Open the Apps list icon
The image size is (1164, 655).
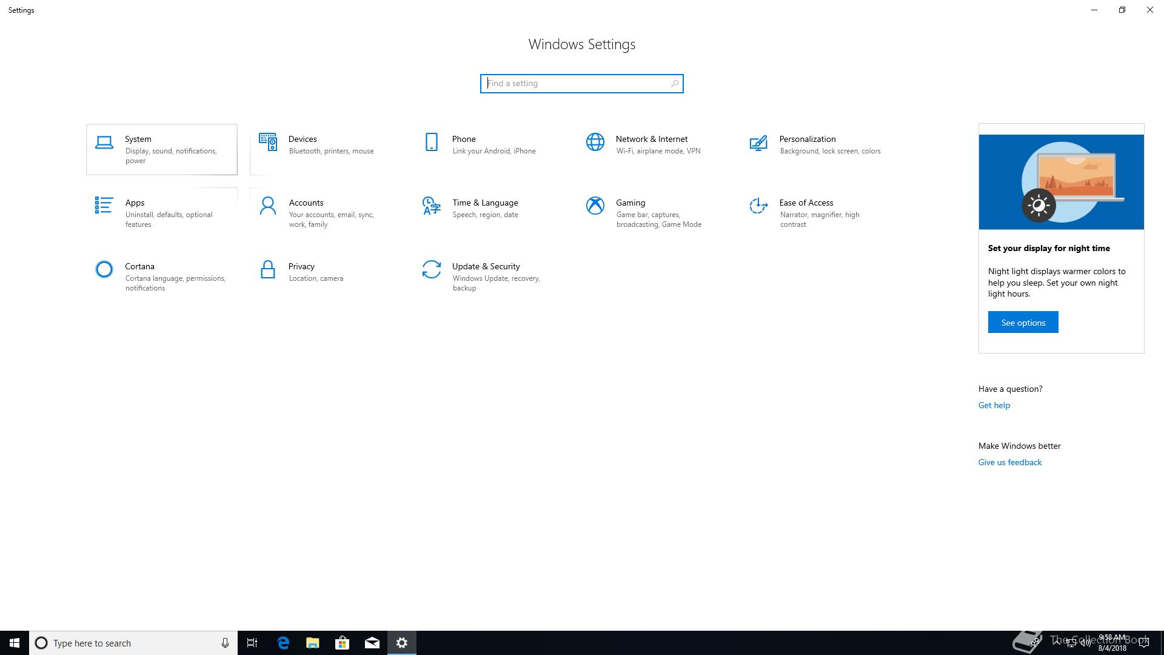(x=104, y=206)
